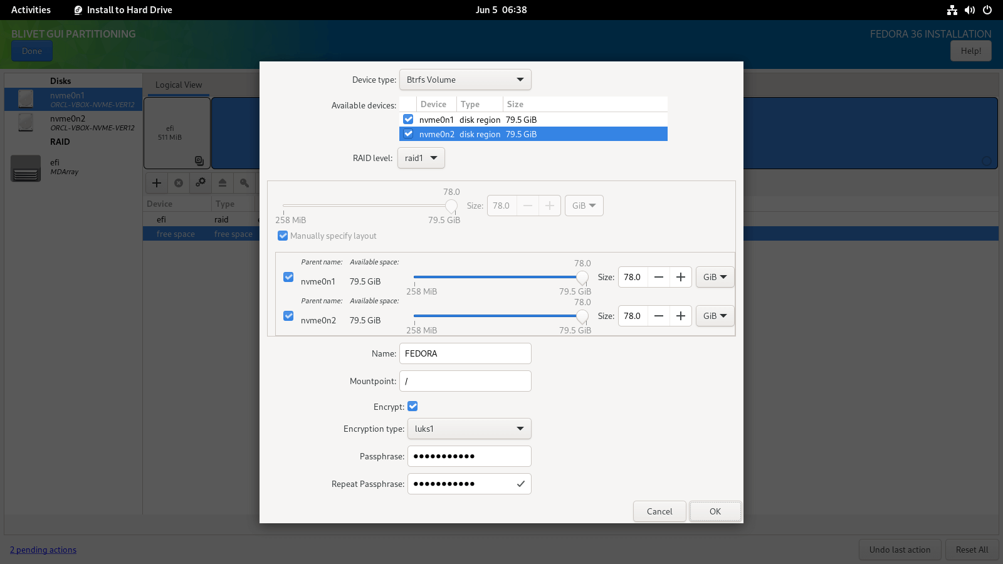The image size is (1003, 564).
Task: Click the checkmark icon in Repeat Passphrase field
Action: click(521, 484)
